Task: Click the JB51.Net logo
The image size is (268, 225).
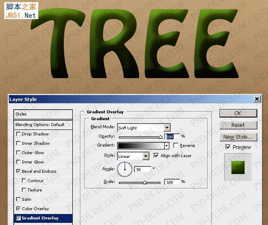Action: pos(21,11)
